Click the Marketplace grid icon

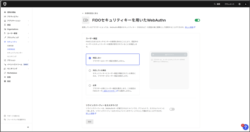point(5,73)
